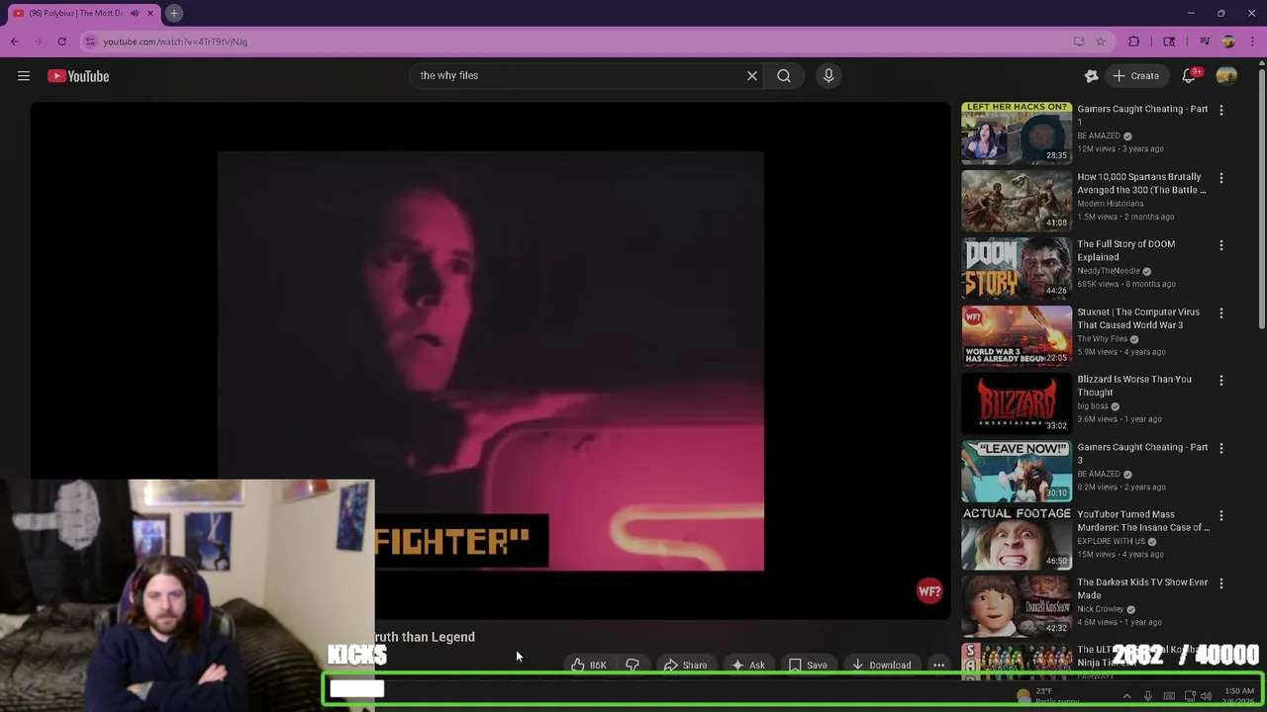Open a new browser tab

pos(173,13)
